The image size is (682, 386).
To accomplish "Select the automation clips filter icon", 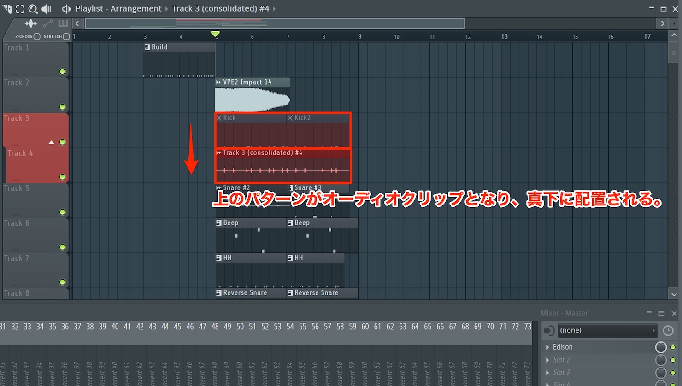I will tap(48, 23).
